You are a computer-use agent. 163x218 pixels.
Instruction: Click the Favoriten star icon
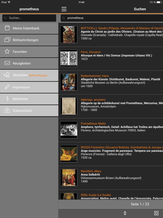7,51
